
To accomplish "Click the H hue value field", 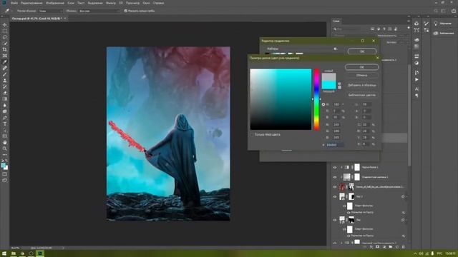I will (336, 104).
